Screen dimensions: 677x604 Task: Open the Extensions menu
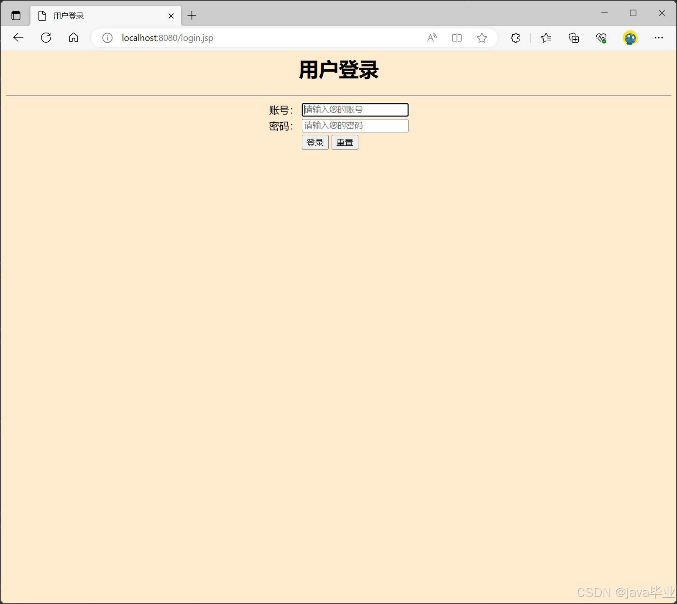pos(515,38)
